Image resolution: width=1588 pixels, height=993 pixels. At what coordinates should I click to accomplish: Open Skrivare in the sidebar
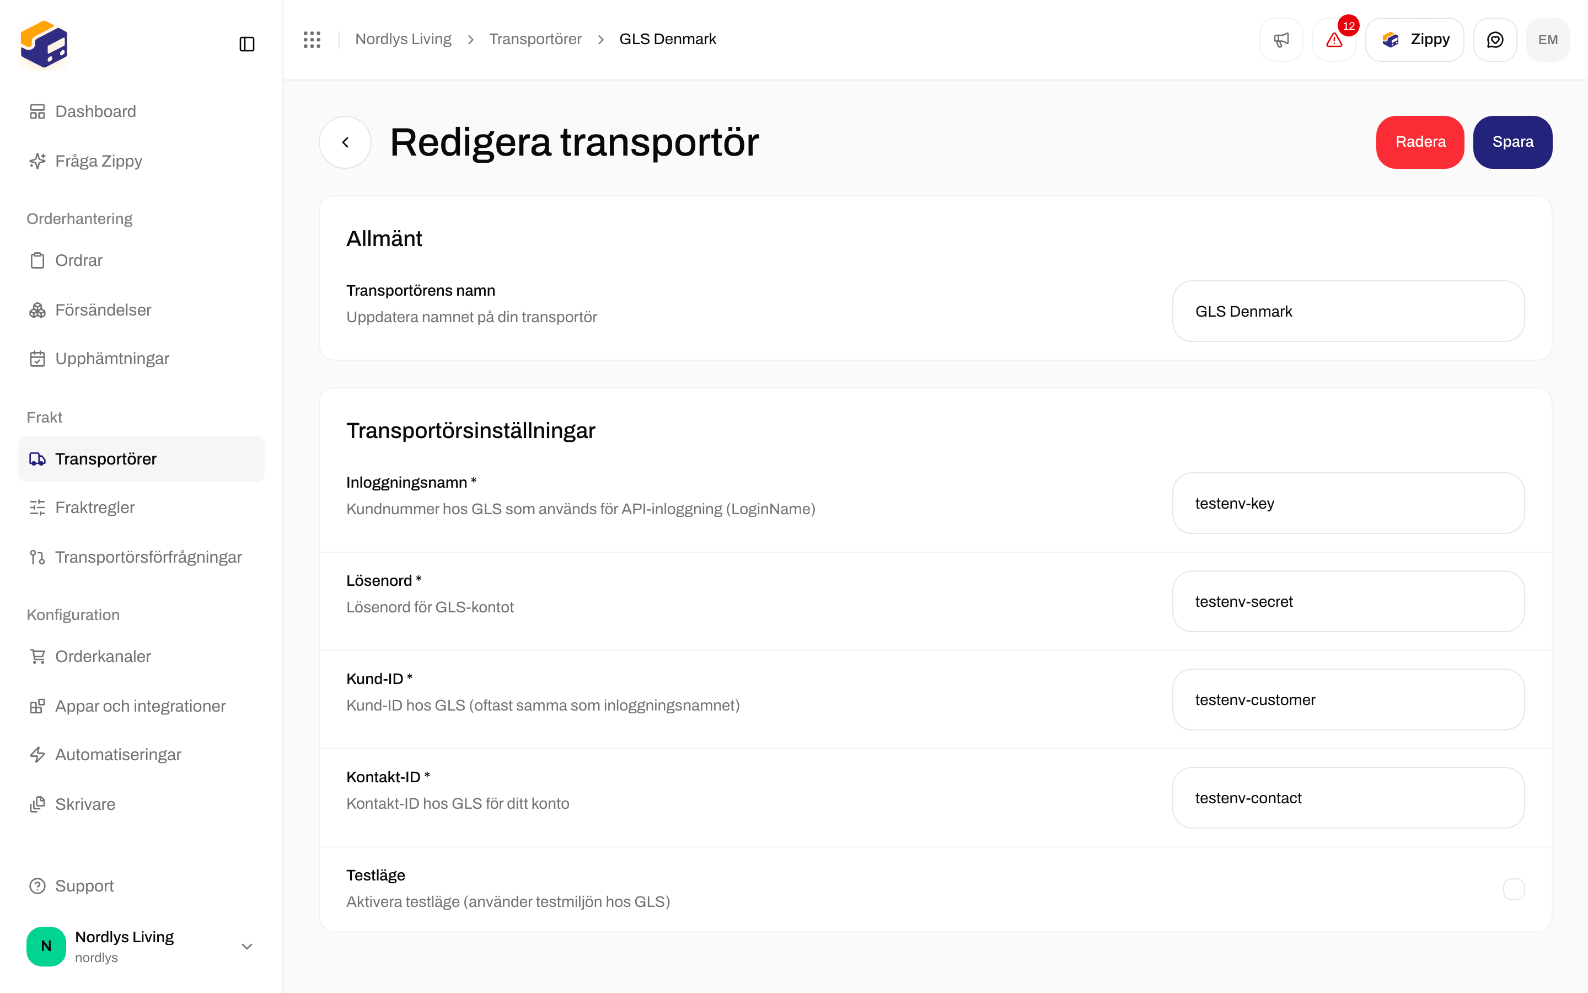(x=141, y=804)
